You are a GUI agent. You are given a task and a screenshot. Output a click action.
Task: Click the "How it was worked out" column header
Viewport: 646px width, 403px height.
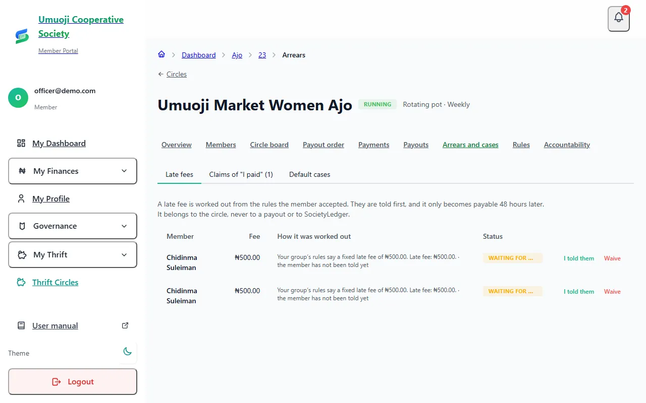coord(314,236)
